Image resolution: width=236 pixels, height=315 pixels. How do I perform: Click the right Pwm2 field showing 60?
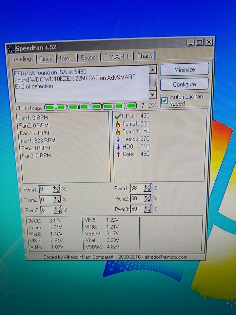coord(137,199)
